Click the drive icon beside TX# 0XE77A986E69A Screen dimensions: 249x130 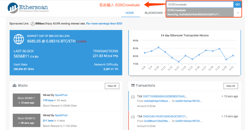133,96
